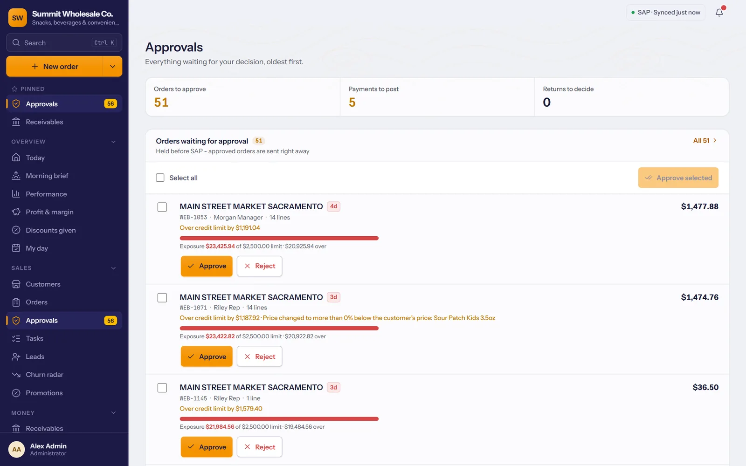This screenshot has height=466, width=746.
Task: Approve order WEB-1145
Action: point(207,447)
